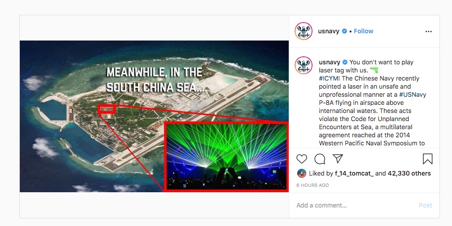Click the blue verified badge in header

344,31
